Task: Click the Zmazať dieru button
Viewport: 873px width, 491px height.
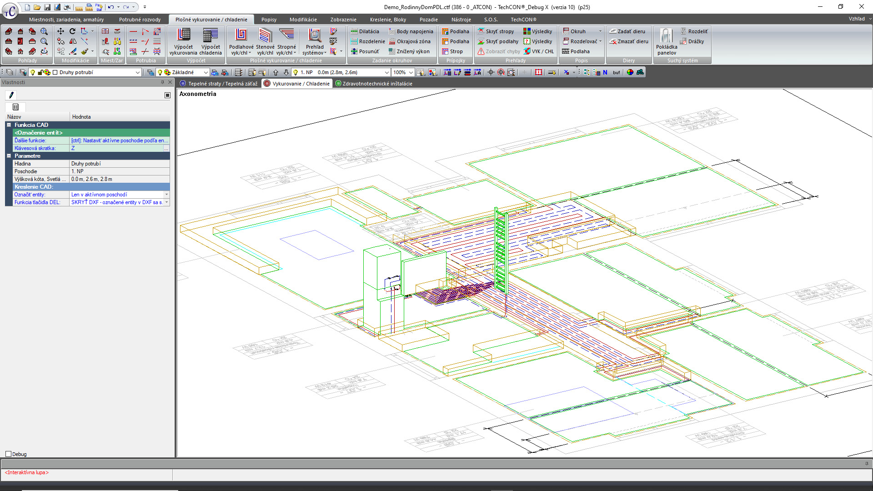Action: click(629, 41)
